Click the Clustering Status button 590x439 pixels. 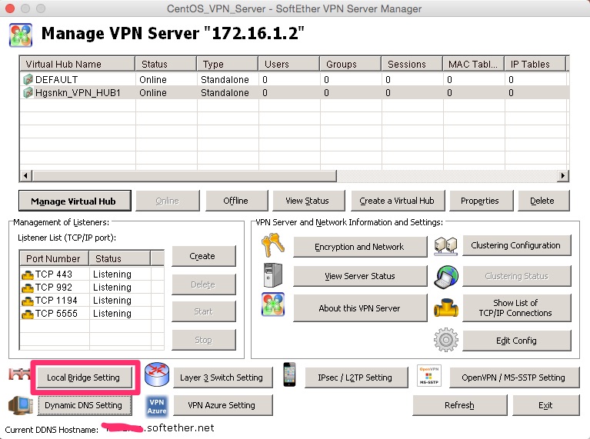click(517, 276)
